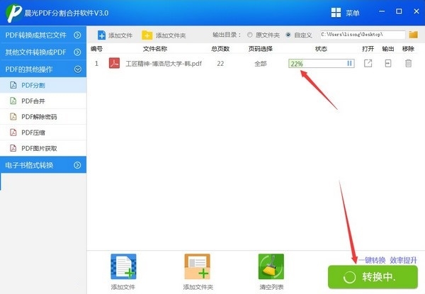Click the 文件名称 column header

[x=155, y=49]
